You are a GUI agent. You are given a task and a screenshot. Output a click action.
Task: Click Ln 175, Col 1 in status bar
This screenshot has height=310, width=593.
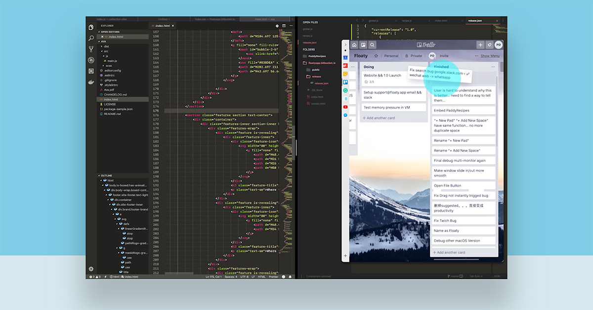click(x=214, y=277)
